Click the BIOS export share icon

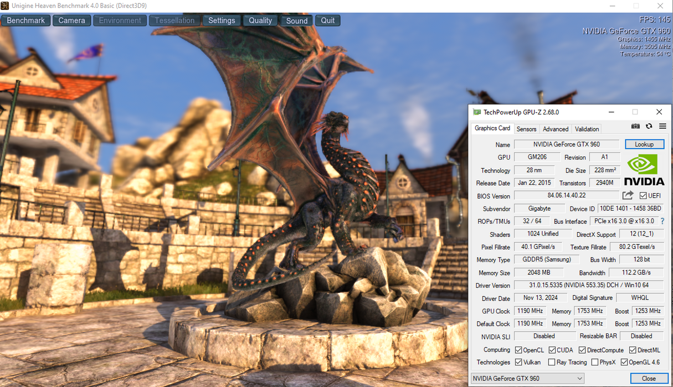628,195
